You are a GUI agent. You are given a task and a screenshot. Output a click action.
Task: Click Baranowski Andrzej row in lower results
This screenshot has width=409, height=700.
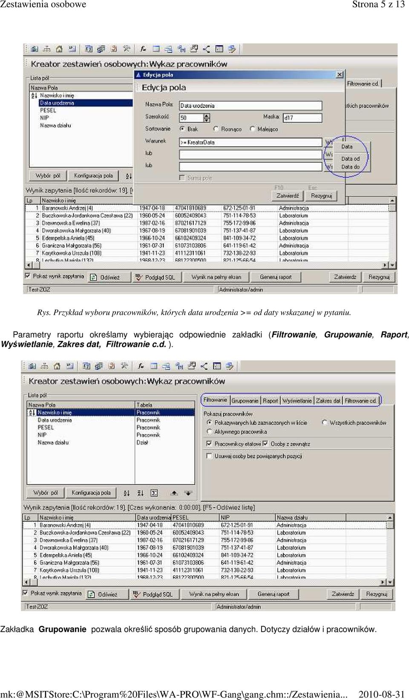(x=204, y=525)
